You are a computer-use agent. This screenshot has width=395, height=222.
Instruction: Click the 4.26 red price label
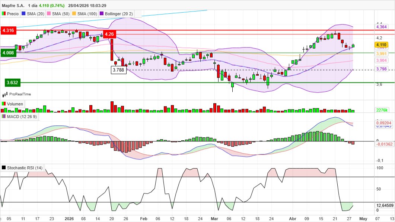(x=109, y=34)
